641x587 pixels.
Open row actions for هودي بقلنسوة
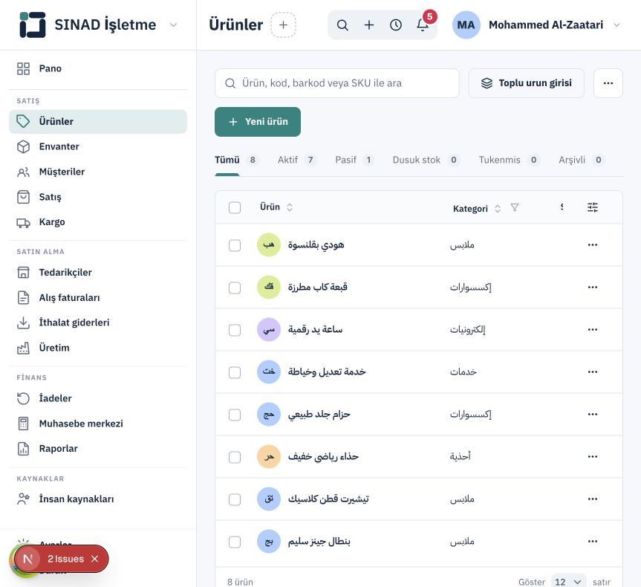593,245
